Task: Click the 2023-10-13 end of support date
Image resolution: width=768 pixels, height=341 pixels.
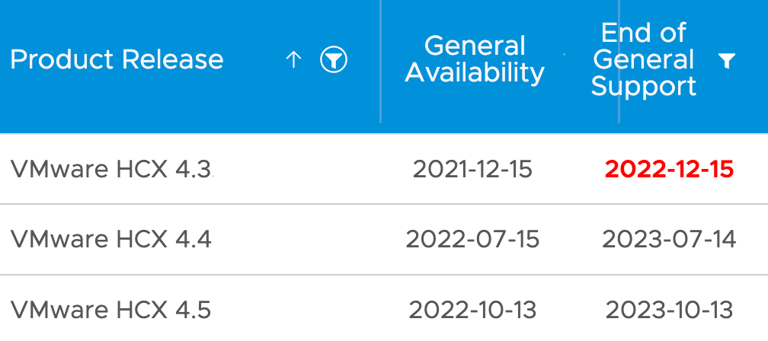Action: pos(669,310)
